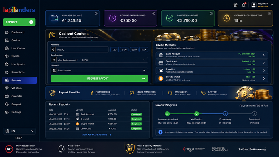The image size is (279, 157).
Task: Click Completed status on E-wallet €120.00 row
Action: point(136,119)
